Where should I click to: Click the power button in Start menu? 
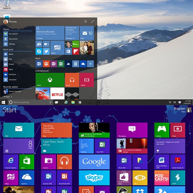(x=85, y=22)
